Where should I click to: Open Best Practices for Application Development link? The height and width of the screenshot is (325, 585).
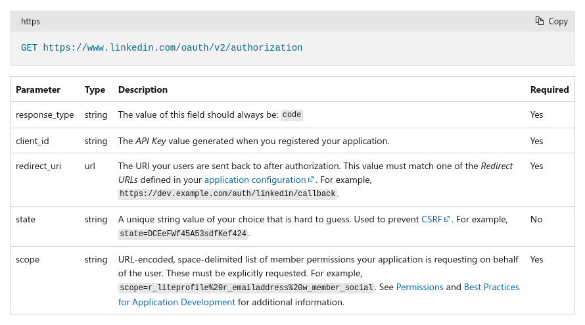coord(491,287)
